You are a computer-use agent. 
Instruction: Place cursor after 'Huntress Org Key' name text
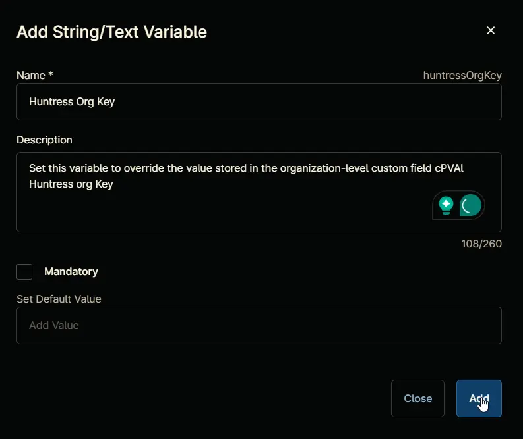pyautogui.click(x=115, y=101)
